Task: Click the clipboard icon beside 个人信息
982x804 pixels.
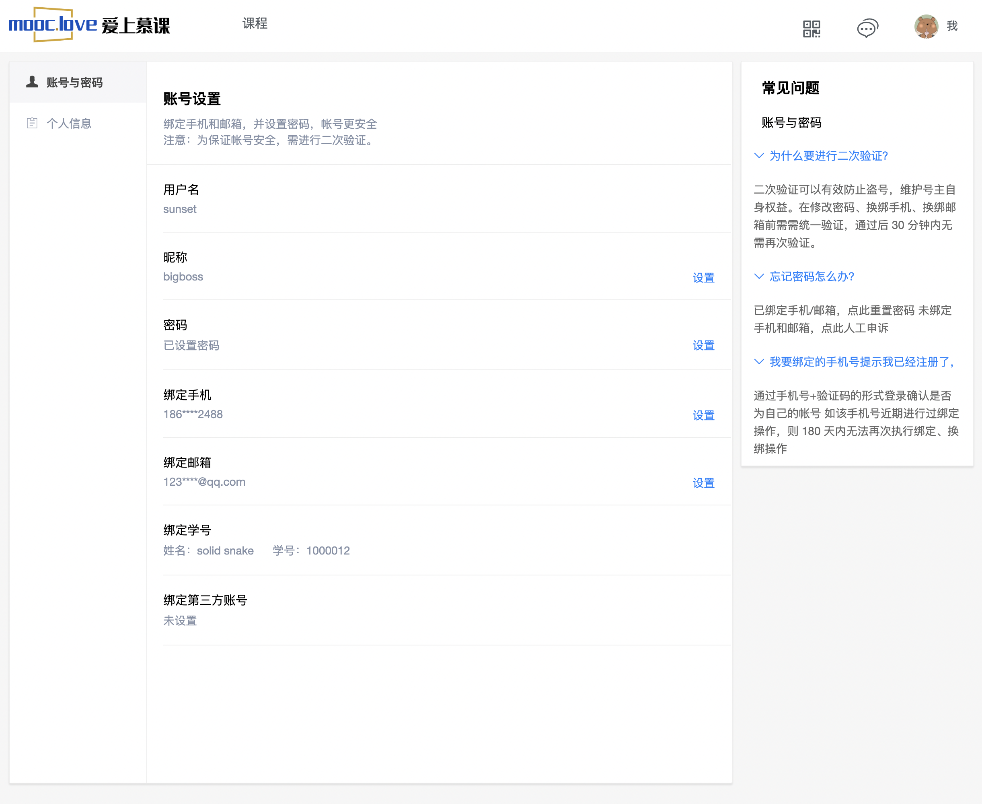Action: 32,123
